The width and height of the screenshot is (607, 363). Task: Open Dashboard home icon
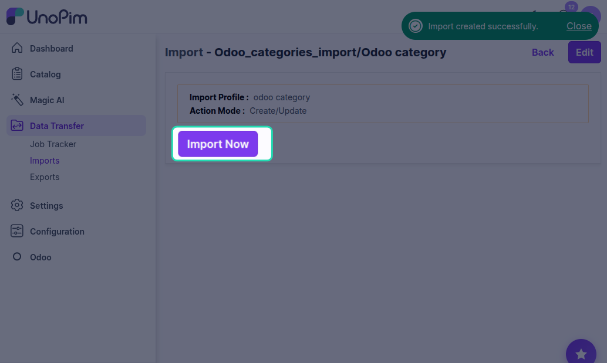tap(17, 48)
